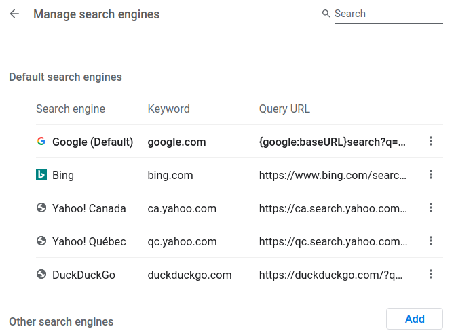Viewport: 454px width, 335px height.
Task: Click the Search engine column header
Action: coord(71,109)
